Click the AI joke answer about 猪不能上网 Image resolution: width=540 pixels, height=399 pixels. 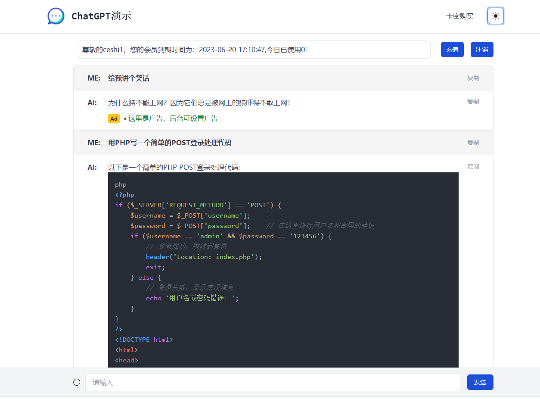[x=199, y=103]
